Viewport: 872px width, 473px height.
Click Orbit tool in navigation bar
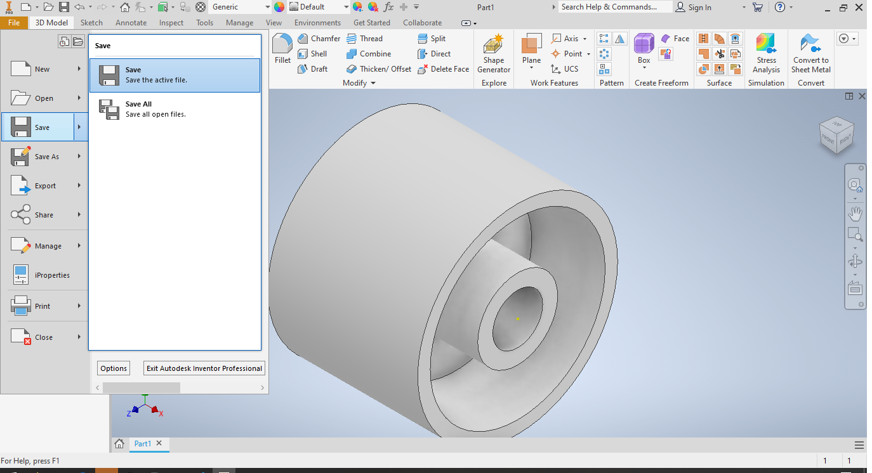(x=855, y=261)
